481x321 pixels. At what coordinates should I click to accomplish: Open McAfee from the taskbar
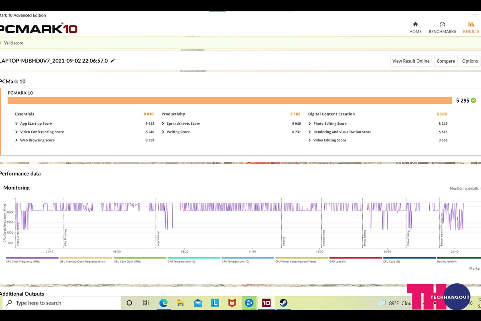click(232, 303)
